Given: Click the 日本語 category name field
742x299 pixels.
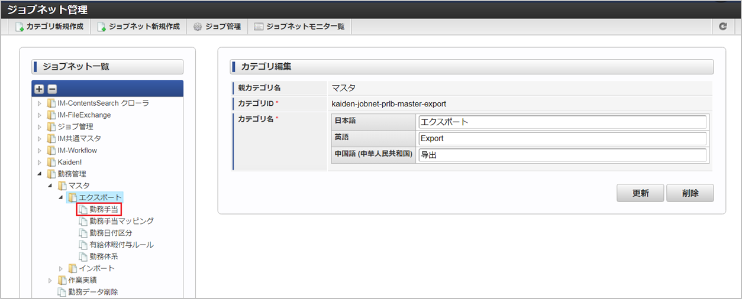Looking at the screenshot, I should click(x=562, y=122).
